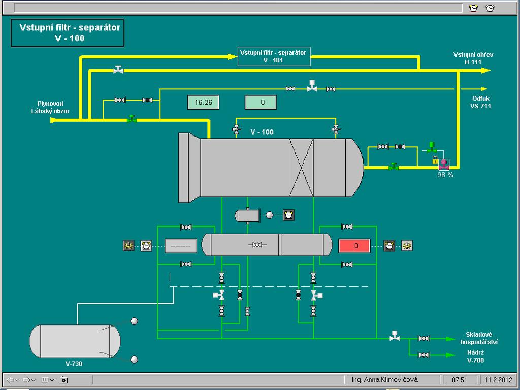
Task: Select green valve on V-100 outlet main line
Action: pos(394,166)
